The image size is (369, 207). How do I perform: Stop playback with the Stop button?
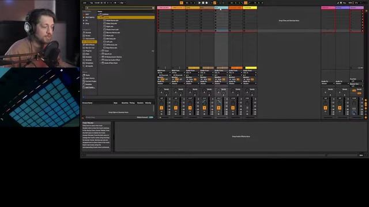click(x=203, y=3)
